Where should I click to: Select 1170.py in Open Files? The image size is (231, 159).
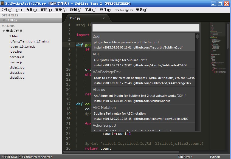pyautogui.click(x=31, y=20)
